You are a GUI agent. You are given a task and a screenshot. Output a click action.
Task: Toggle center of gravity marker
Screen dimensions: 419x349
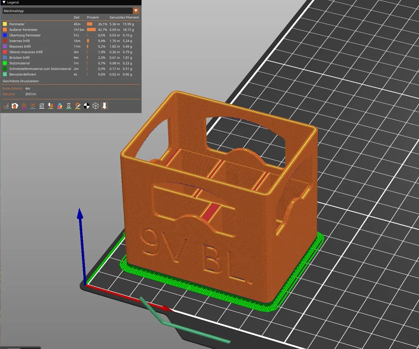click(87, 106)
